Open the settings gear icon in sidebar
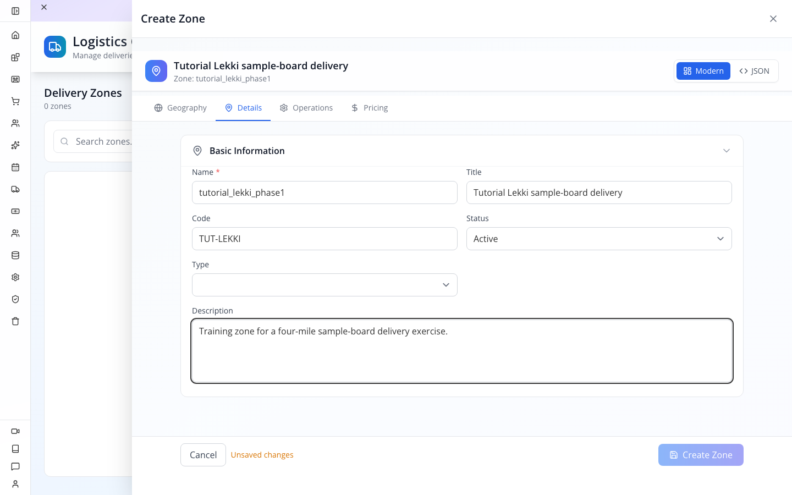 [x=15, y=277]
